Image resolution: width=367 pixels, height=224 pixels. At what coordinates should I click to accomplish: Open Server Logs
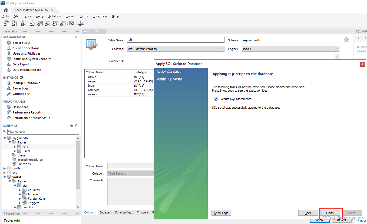[x=21, y=88]
